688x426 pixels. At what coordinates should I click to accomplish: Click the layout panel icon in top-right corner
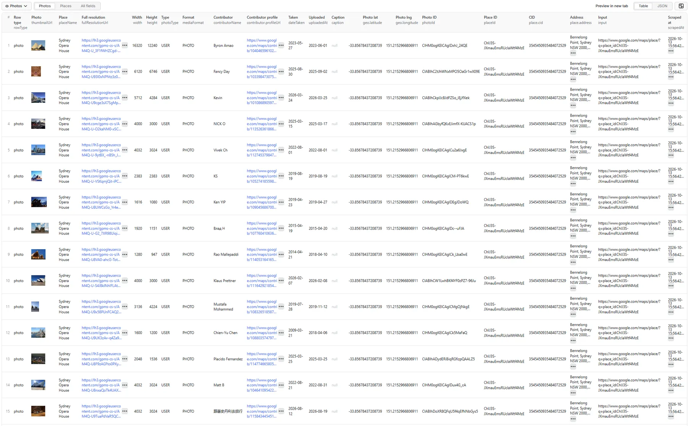pyautogui.click(x=681, y=6)
